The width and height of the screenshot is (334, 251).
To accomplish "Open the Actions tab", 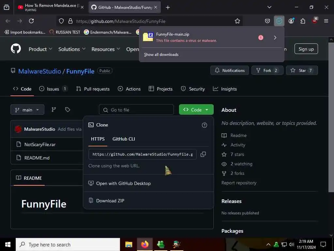I will (129, 89).
